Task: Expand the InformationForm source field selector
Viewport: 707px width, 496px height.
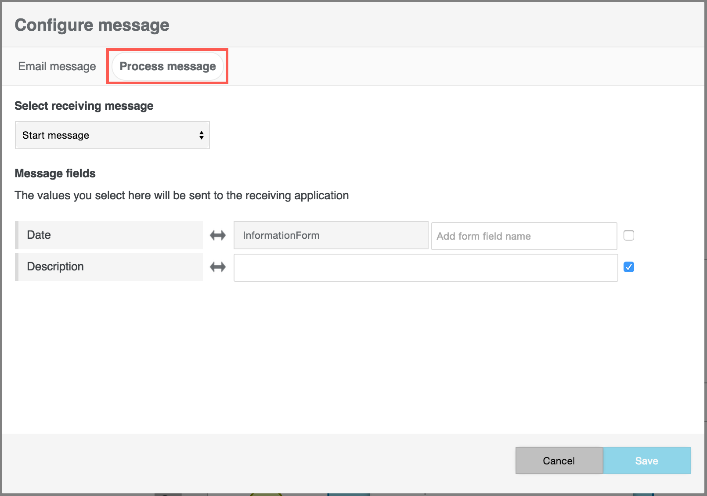Action: pos(331,235)
